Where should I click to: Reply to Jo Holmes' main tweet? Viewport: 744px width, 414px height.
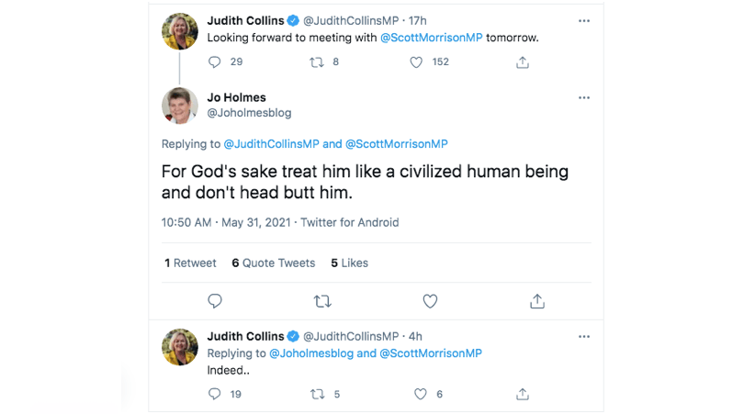[215, 301]
